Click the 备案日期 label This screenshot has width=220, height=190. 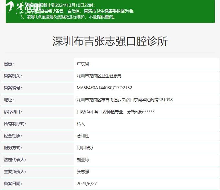(13, 184)
